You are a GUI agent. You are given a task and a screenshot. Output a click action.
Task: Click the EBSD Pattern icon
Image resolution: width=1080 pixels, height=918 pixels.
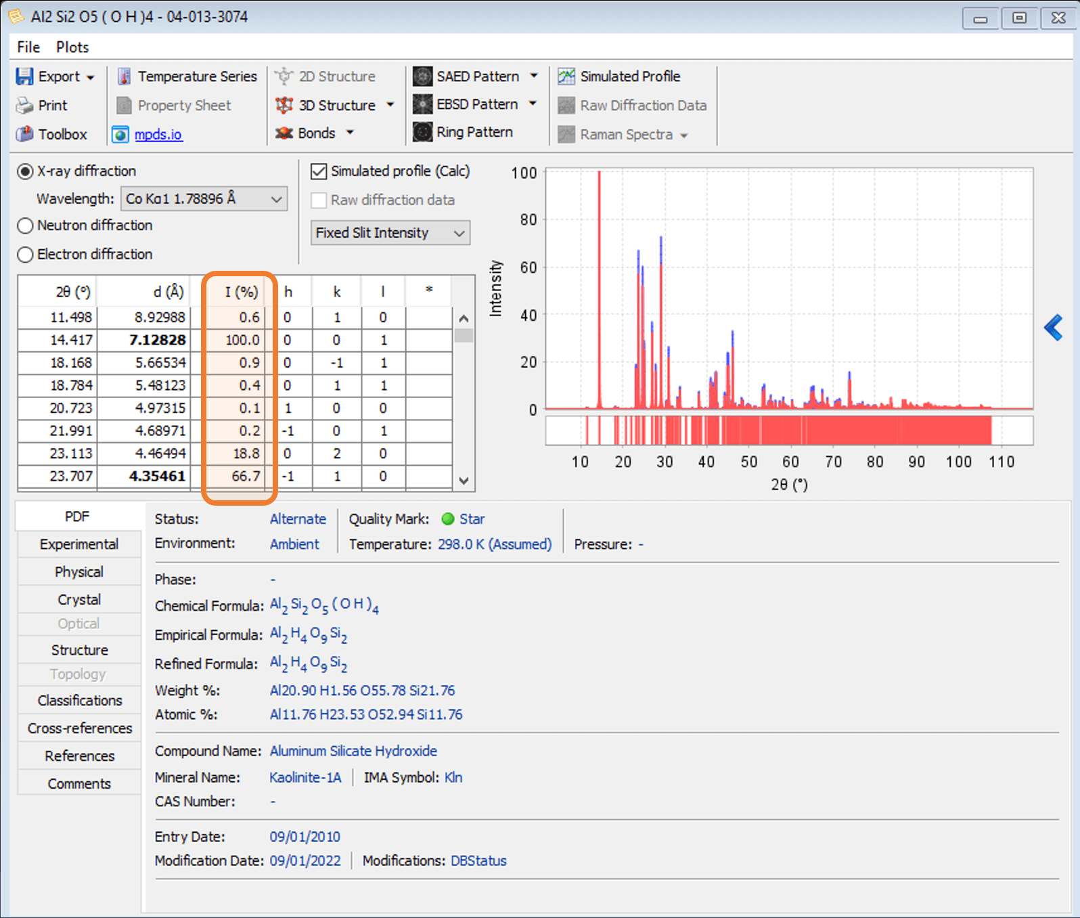point(423,104)
